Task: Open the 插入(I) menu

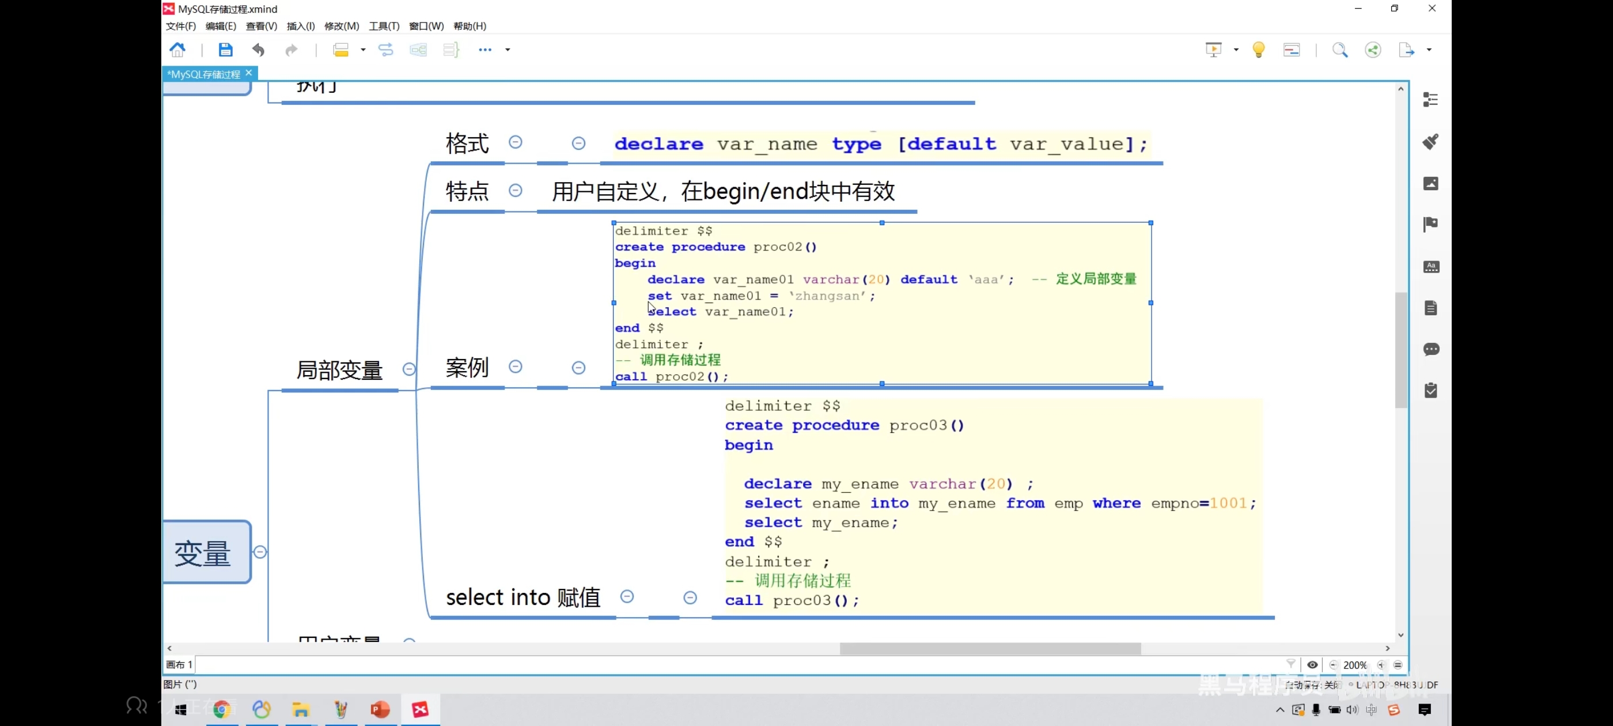Action: click(x=301, y=26)
